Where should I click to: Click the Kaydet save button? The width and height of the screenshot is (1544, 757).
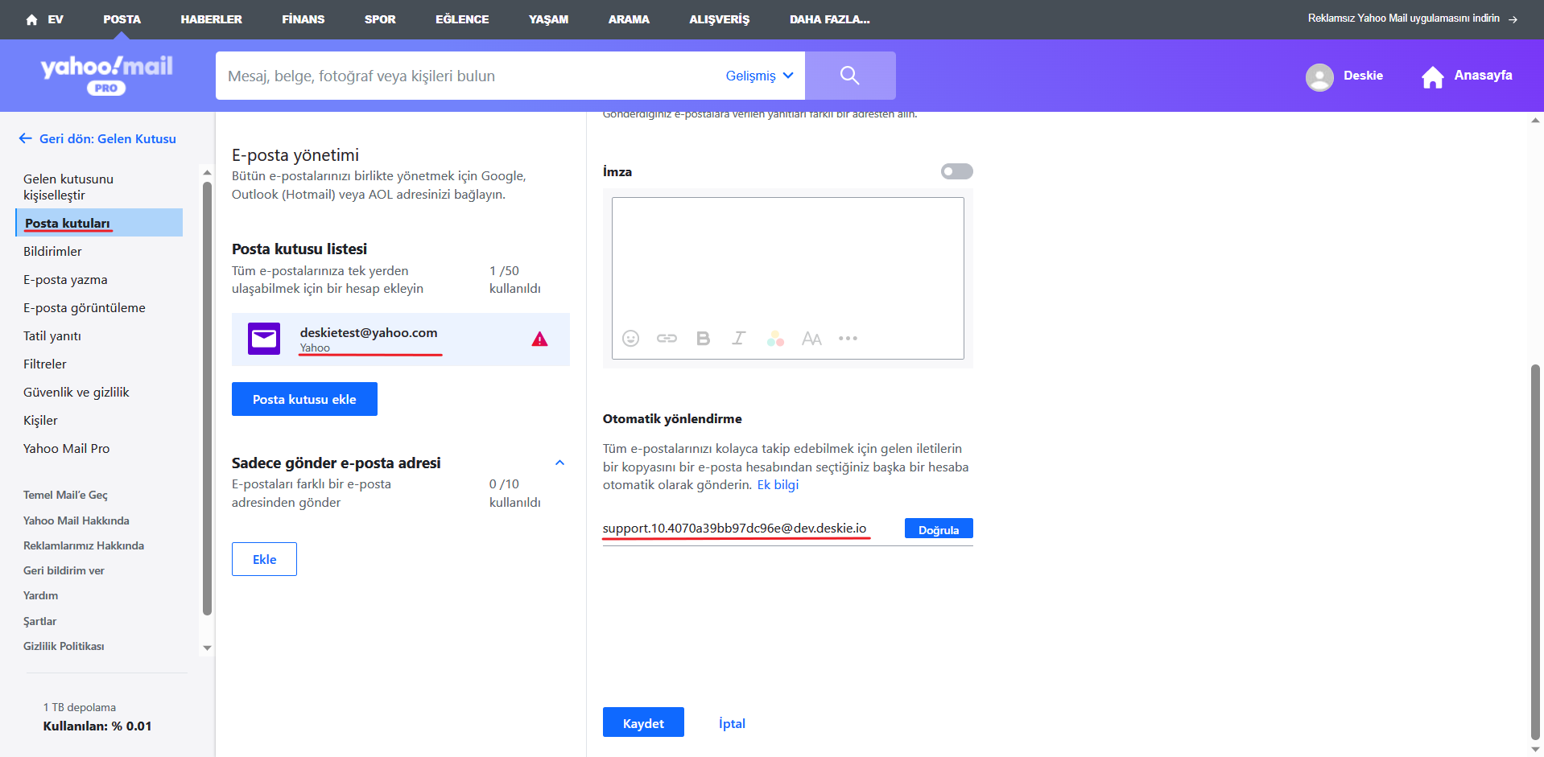(x=643, y=722)
